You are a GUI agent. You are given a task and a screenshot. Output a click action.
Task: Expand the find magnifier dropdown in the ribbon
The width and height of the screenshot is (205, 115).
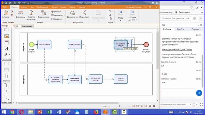tap(113, 11)
